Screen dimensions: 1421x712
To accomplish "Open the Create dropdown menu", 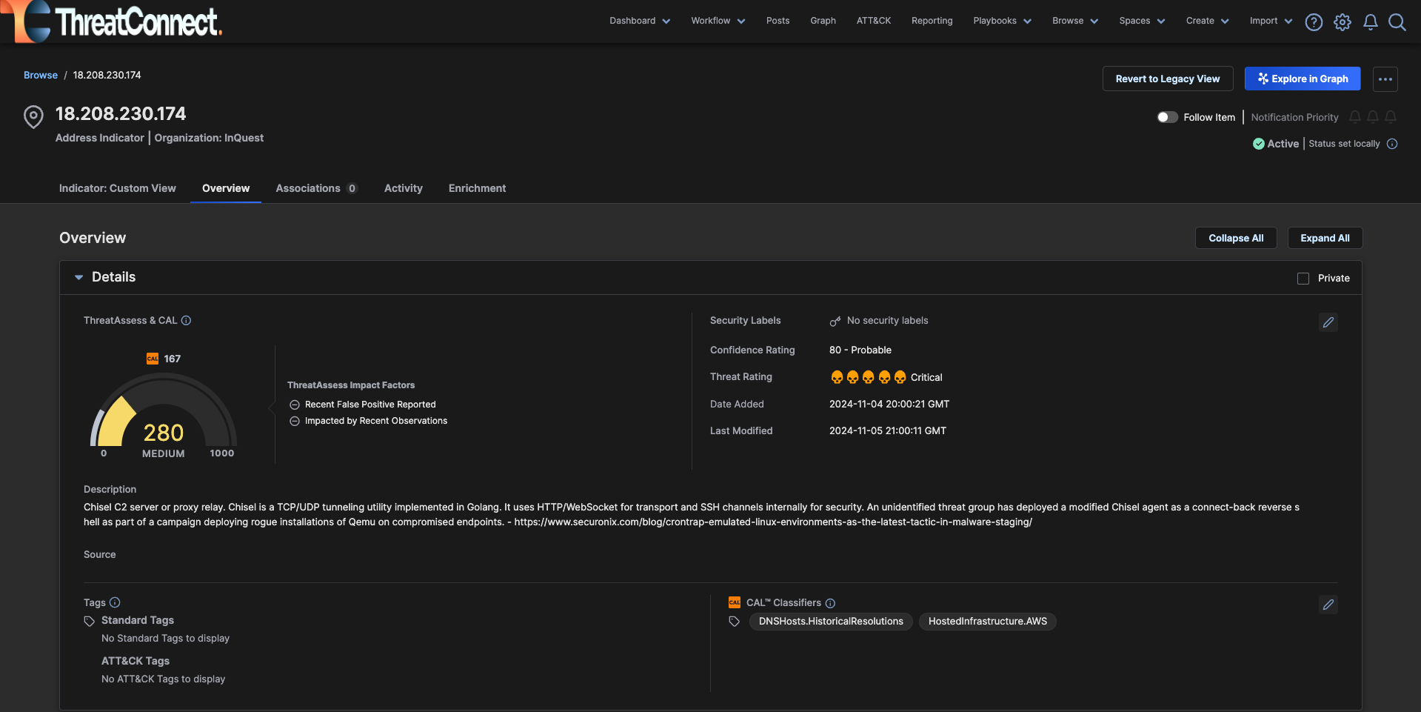I will (x=1207, y=21).
